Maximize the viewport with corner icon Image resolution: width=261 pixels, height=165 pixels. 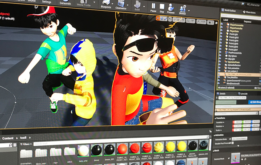[x=216, y=23]
